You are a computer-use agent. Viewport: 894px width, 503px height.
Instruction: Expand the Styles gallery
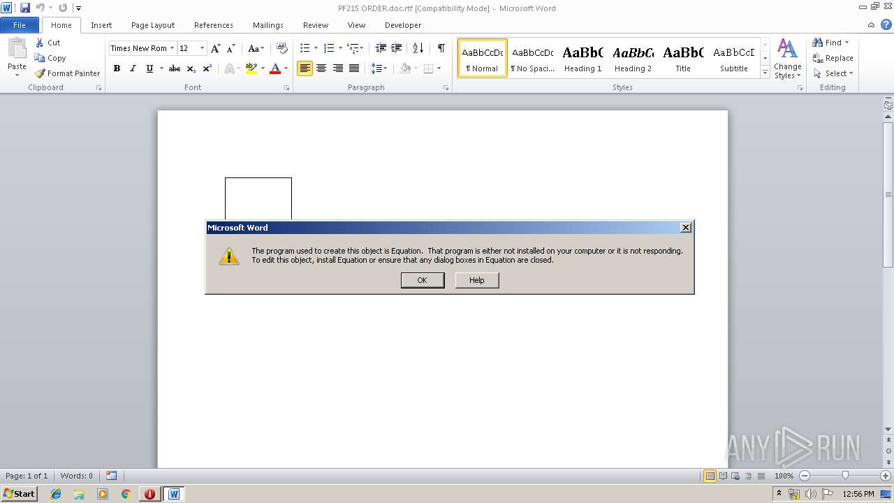(x=765, y=72)
